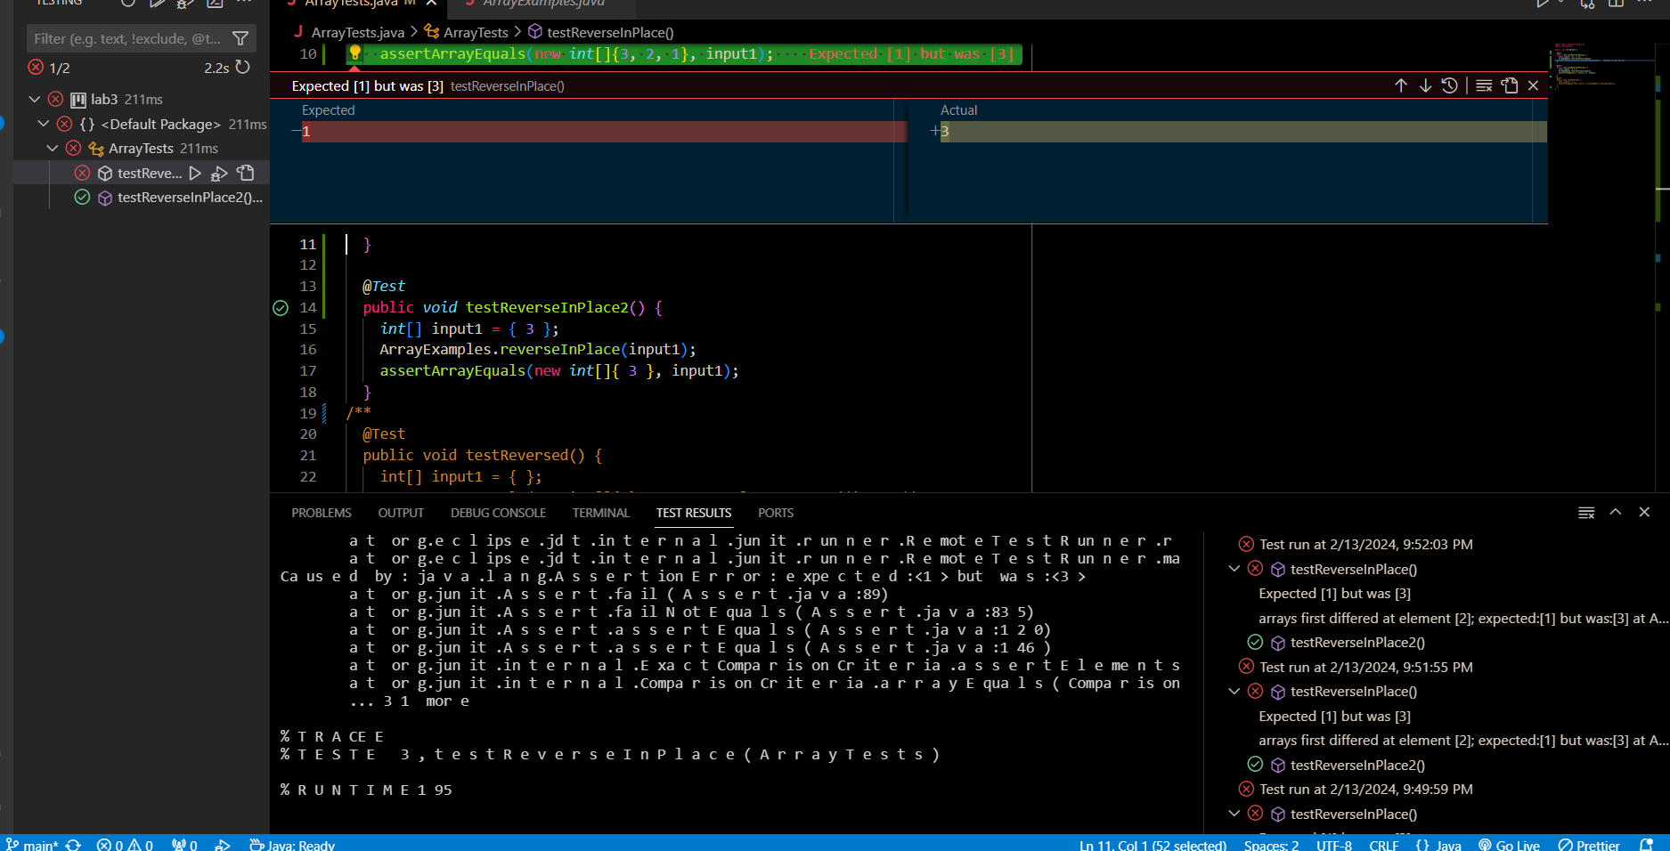
Task: Collapse the Test Results panel with the chevron
Action: point(1616,513)
